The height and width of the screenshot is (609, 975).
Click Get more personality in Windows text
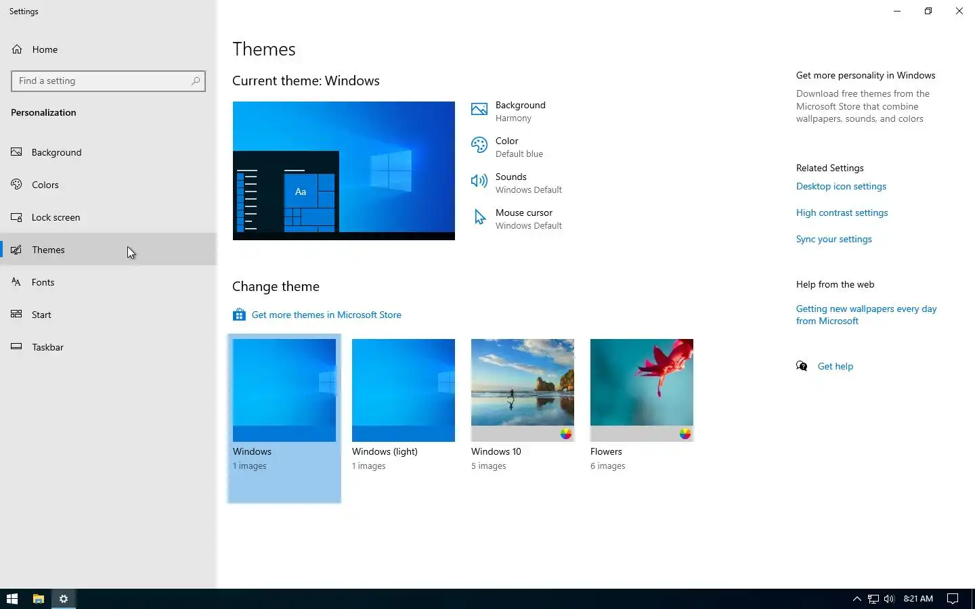click(x=865, y=75)
